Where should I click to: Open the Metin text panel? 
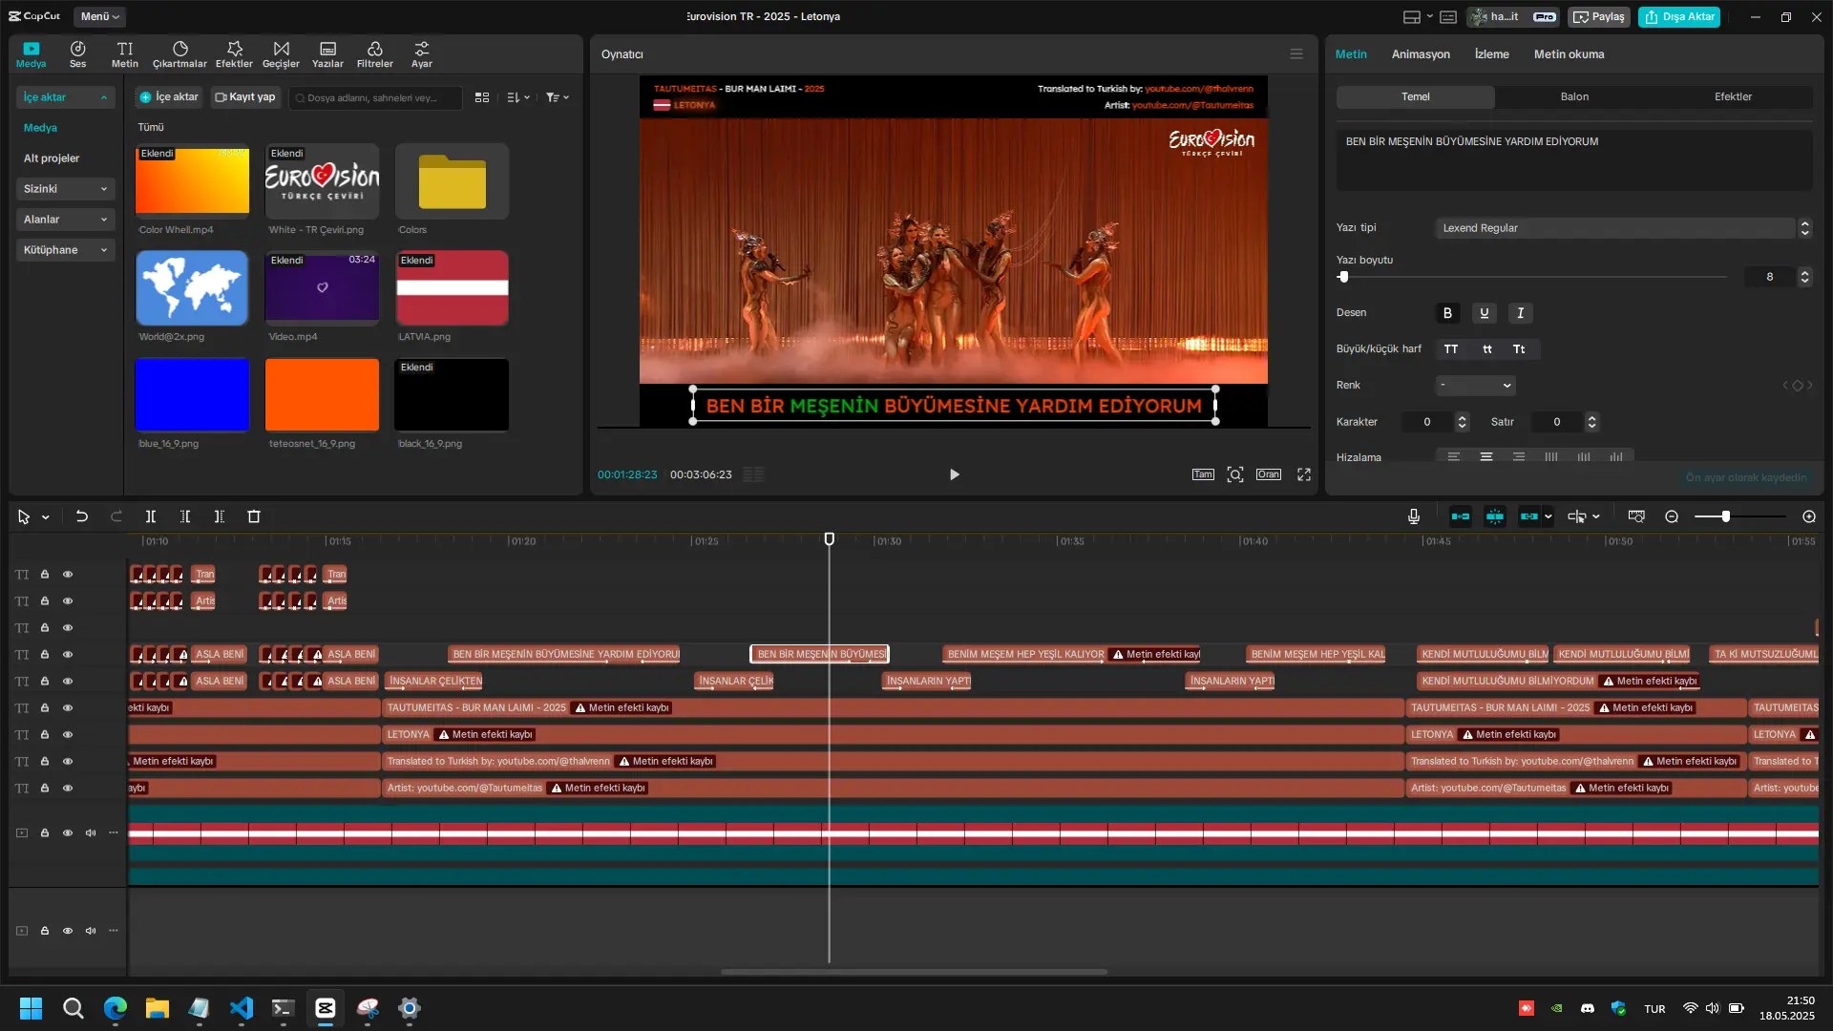pos(125,54)
